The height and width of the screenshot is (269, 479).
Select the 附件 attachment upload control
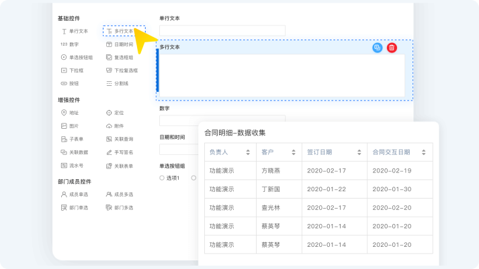115,126
